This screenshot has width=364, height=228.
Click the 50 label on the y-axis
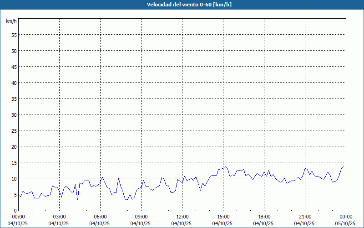click(14, 51)
